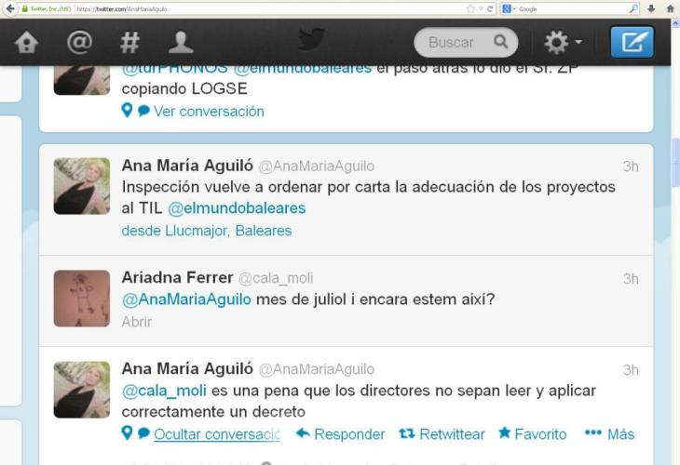Open the # Discover icon
The height and width of the screenshot is (465, 680).
coord(129,43)
